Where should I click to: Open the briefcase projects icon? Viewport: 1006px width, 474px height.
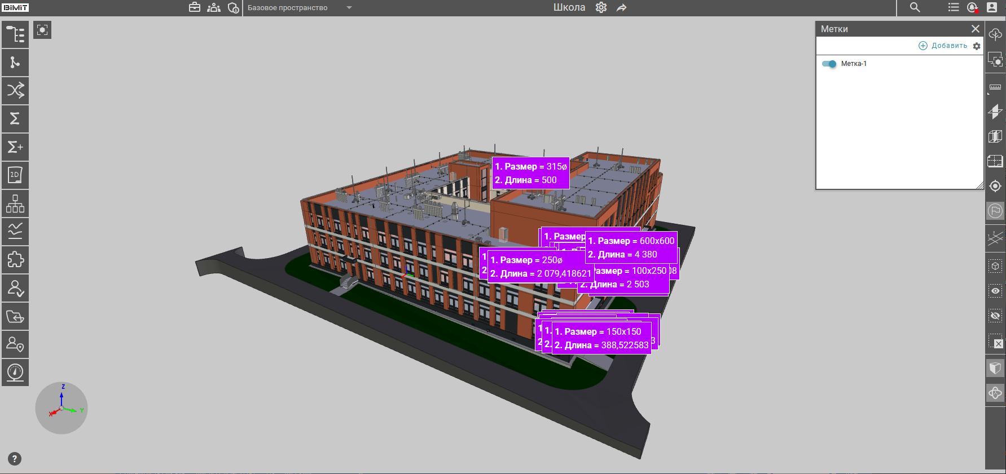point(195,7)
